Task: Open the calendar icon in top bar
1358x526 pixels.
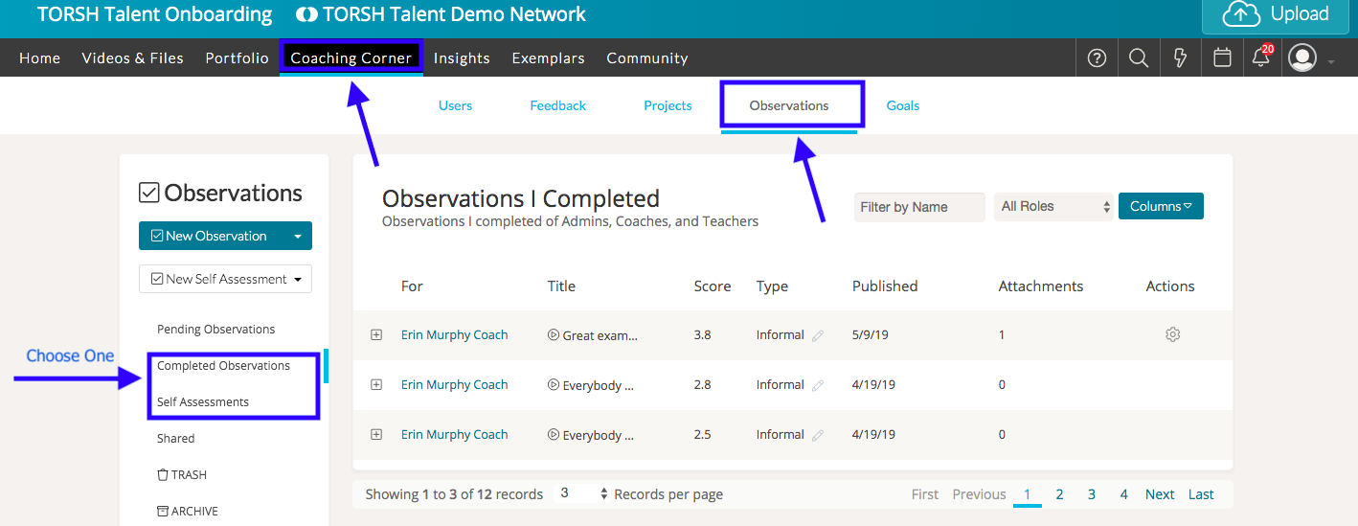Action: (x=1222, y=58)
